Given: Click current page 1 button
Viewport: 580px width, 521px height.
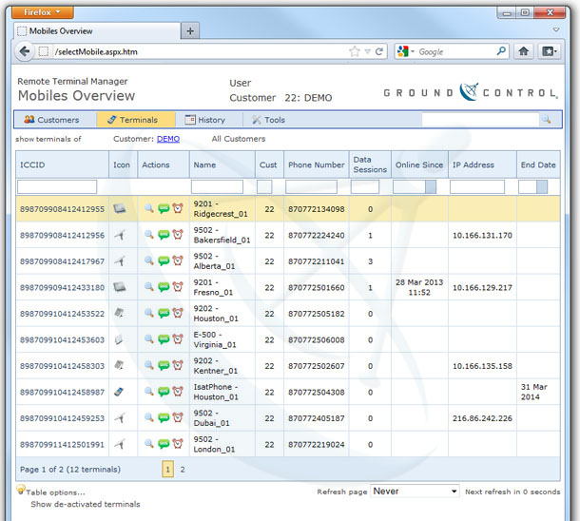Looking at the screenshot, I should pos(167,470).
